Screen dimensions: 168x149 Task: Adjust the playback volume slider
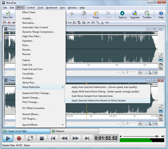157,136
